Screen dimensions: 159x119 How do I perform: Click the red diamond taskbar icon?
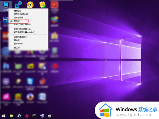27,116
